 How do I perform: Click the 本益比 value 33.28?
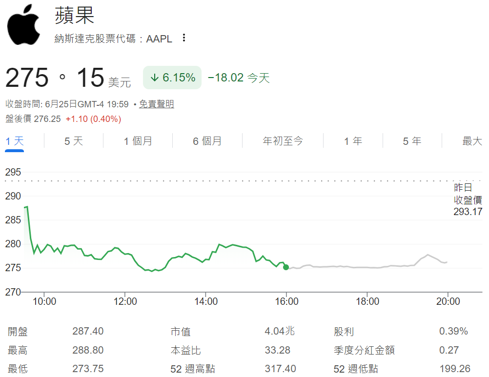278,350
